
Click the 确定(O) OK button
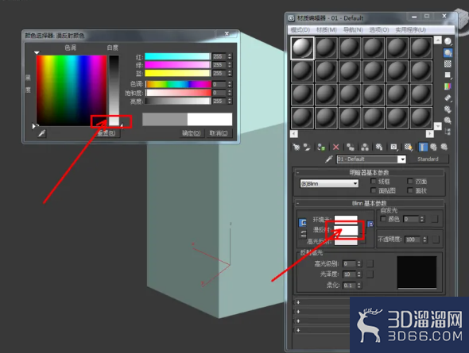pos(191,133)
